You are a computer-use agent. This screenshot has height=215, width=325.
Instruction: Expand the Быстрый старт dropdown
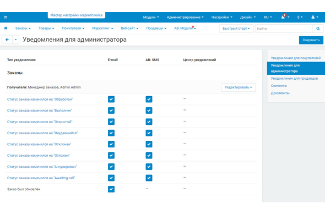pyautogui.click(x=236, y=29)
